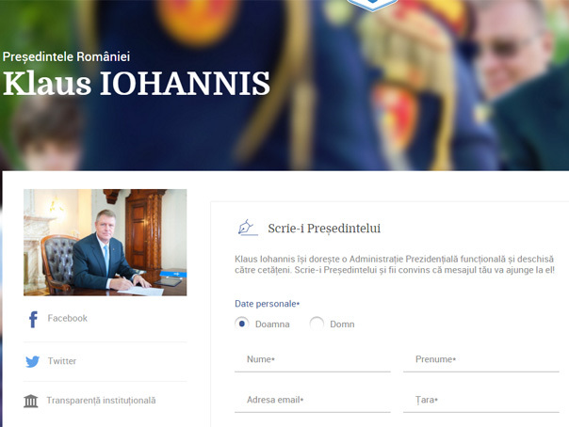Click the blue shield emblem at top
The image size is (569, 427).
pyautogui.click(x=372, y=5)
